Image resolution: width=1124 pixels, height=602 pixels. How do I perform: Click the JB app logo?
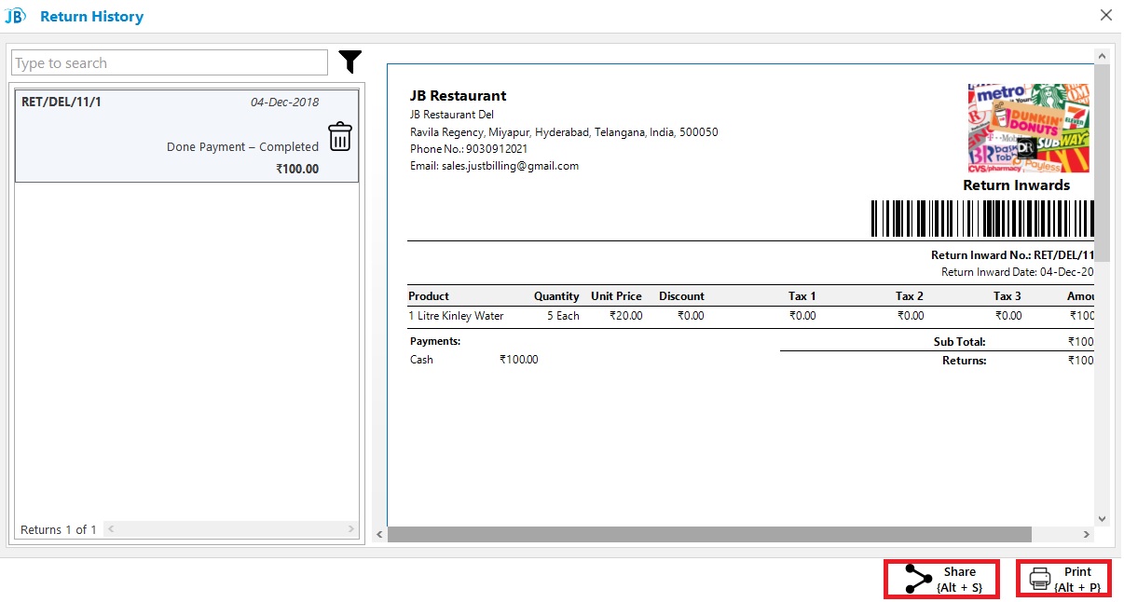tap(15, 16)
